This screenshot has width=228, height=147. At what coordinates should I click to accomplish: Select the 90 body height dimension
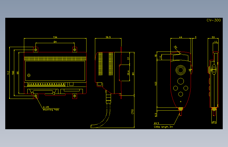[x=18, y=73]
